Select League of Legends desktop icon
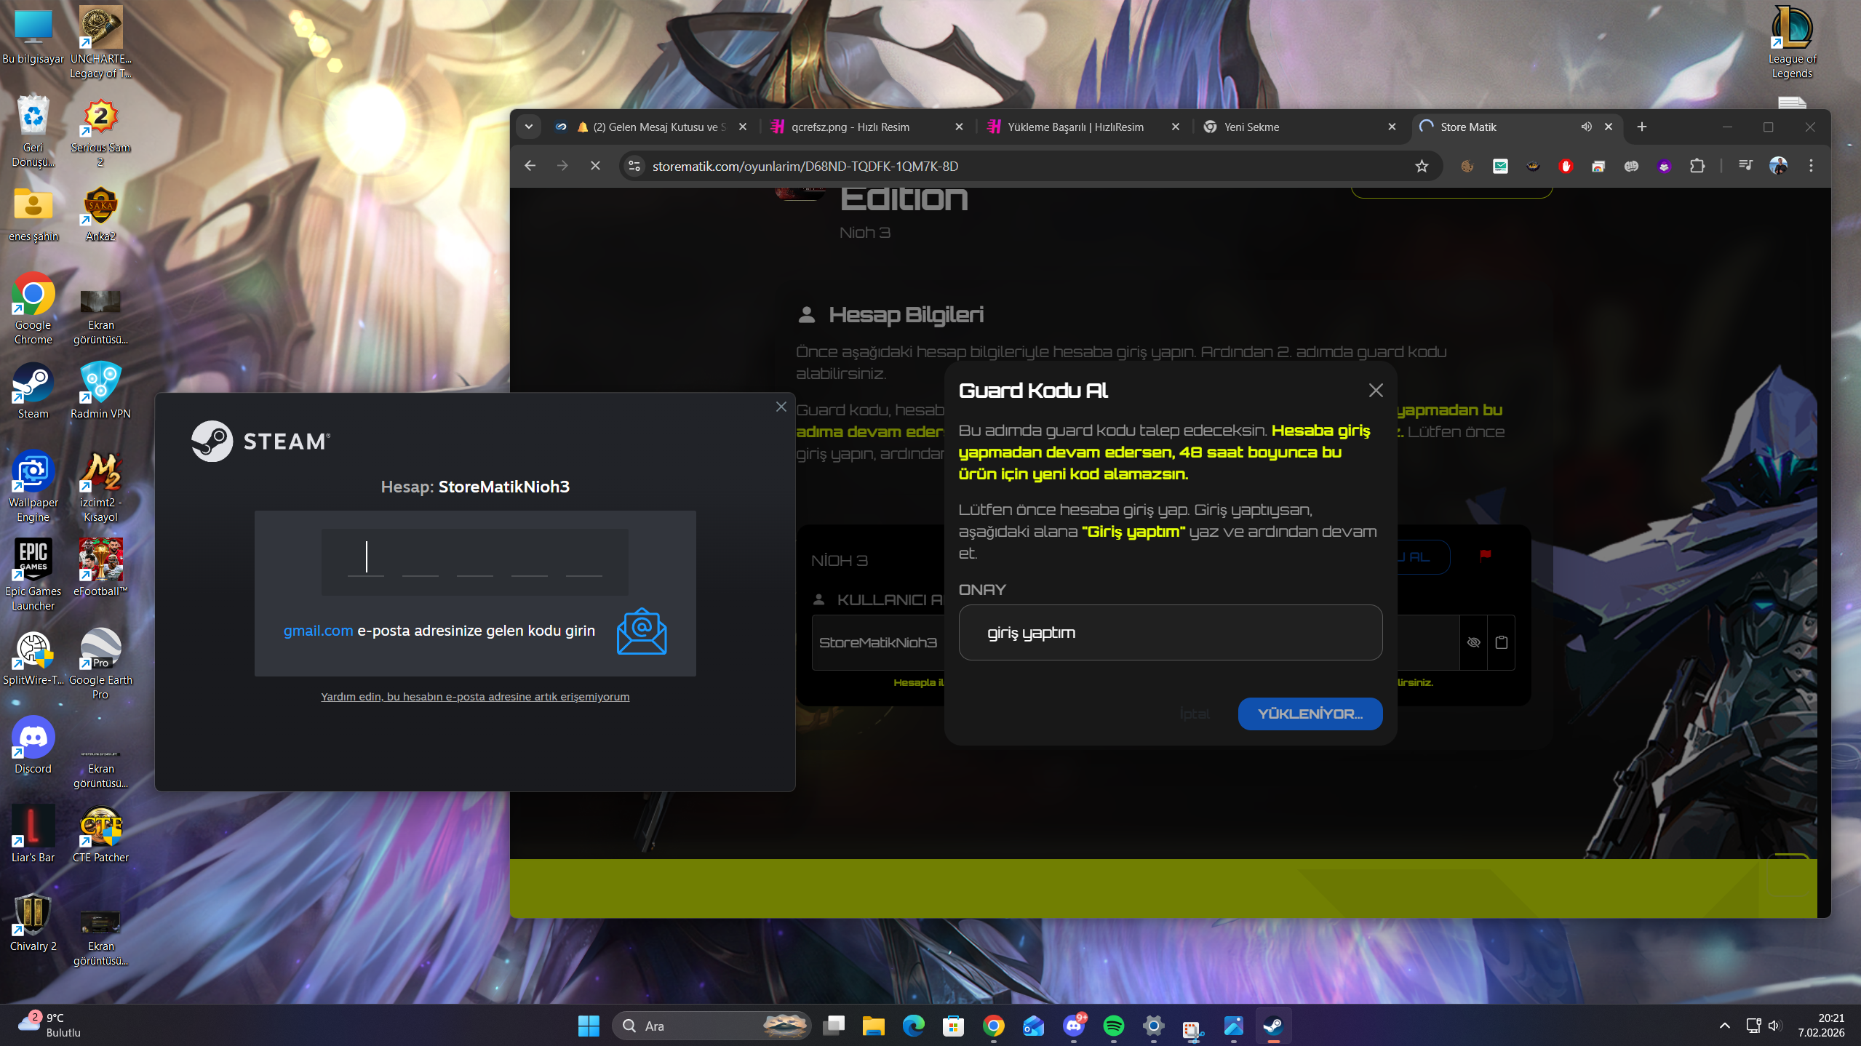 click(x=1792, y=44)
